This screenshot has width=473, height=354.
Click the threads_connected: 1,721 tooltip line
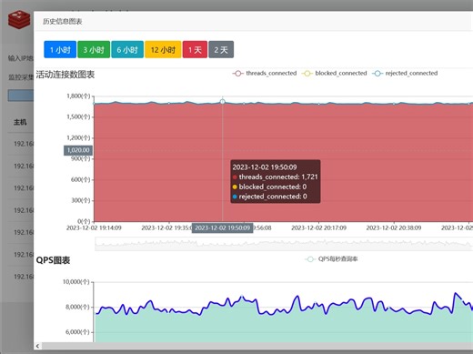(276, 177)
